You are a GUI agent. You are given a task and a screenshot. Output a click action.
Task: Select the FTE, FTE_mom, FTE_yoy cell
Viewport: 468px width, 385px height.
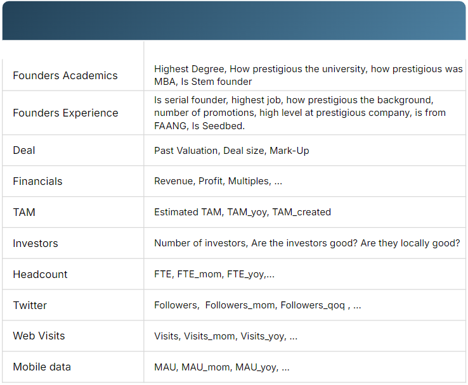click(214, 274)
